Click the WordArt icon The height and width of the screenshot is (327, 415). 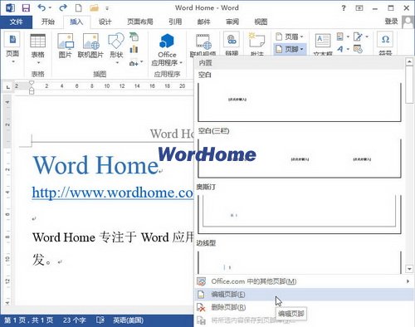coord(343,49)
